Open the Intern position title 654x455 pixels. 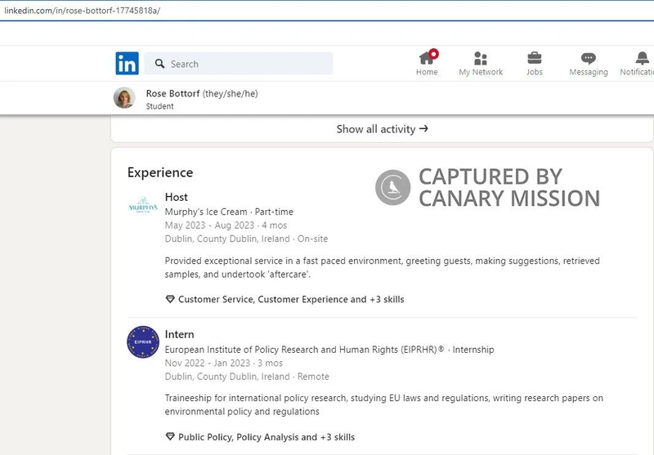click(179, 335)
